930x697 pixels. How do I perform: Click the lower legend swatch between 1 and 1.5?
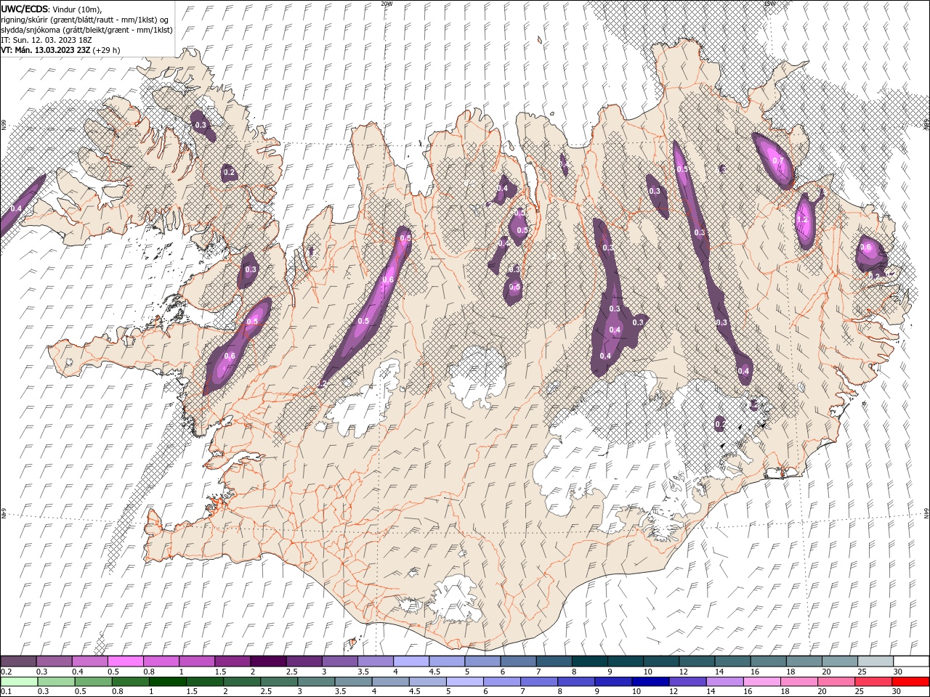[168, 681]
